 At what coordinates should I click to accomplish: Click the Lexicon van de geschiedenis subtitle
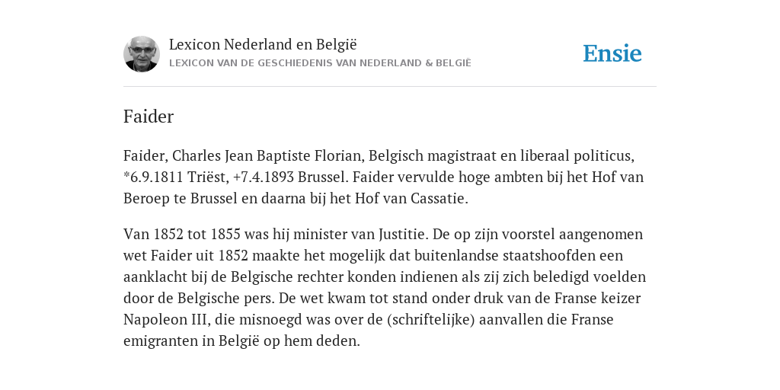click(320, 63)
